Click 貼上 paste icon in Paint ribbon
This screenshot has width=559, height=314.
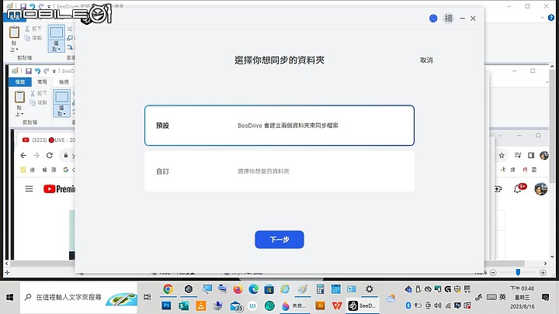pyautogui.click(x=14, y=33)
